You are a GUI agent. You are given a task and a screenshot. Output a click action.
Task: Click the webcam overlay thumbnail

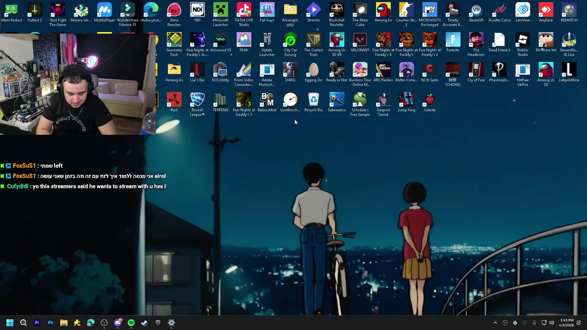78,84
